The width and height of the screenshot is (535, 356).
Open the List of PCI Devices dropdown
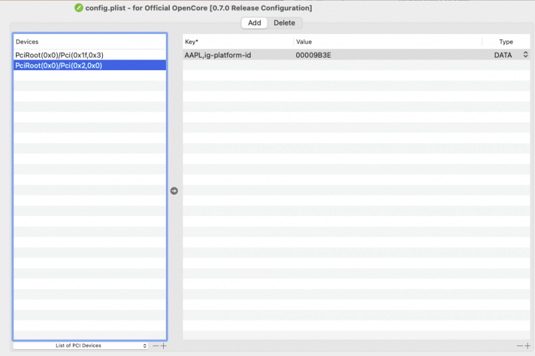coord(80,346)
